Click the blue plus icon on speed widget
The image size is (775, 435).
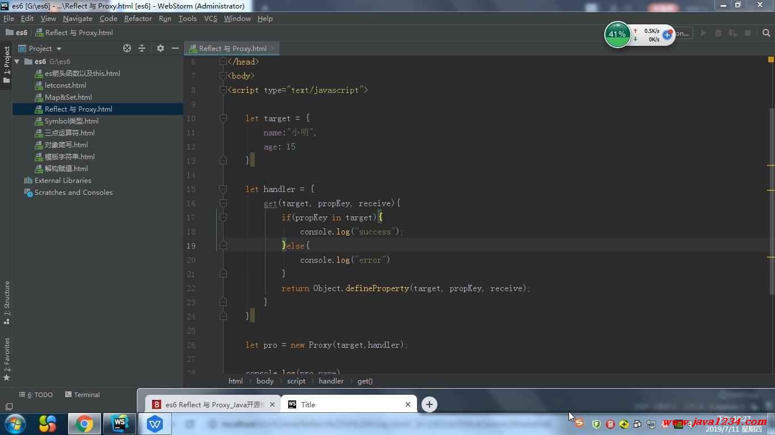pyautogui.click(x=667, y=35)
